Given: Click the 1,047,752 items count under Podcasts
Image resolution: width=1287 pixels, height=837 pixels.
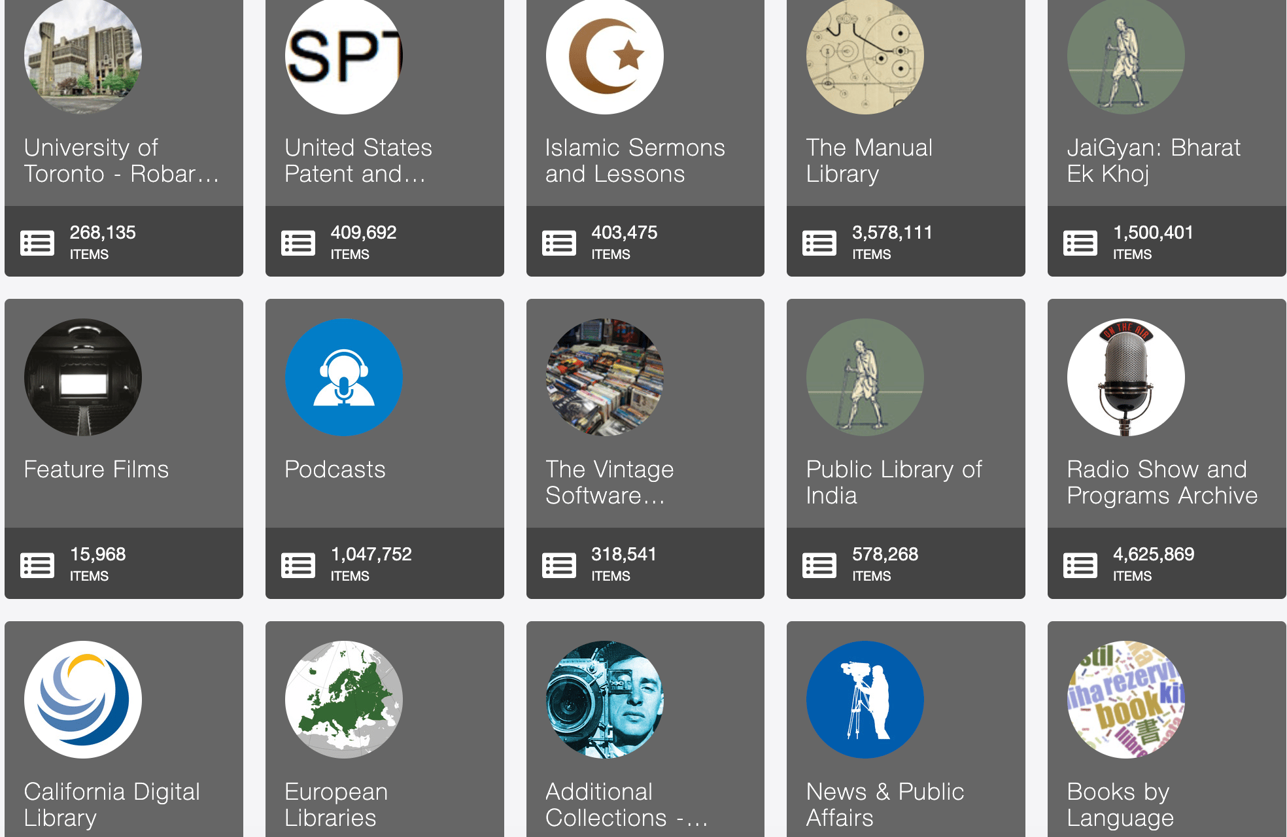Looking at the screenshot, I should click(x=371, y=564).
